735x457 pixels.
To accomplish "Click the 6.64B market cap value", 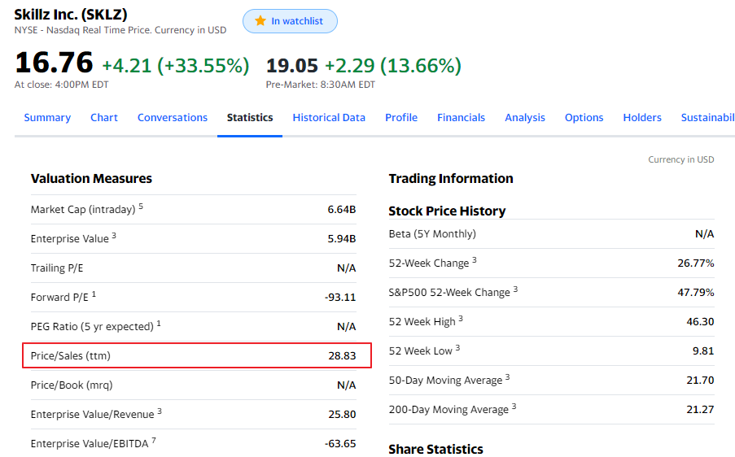I will click(x=342, y=209).
